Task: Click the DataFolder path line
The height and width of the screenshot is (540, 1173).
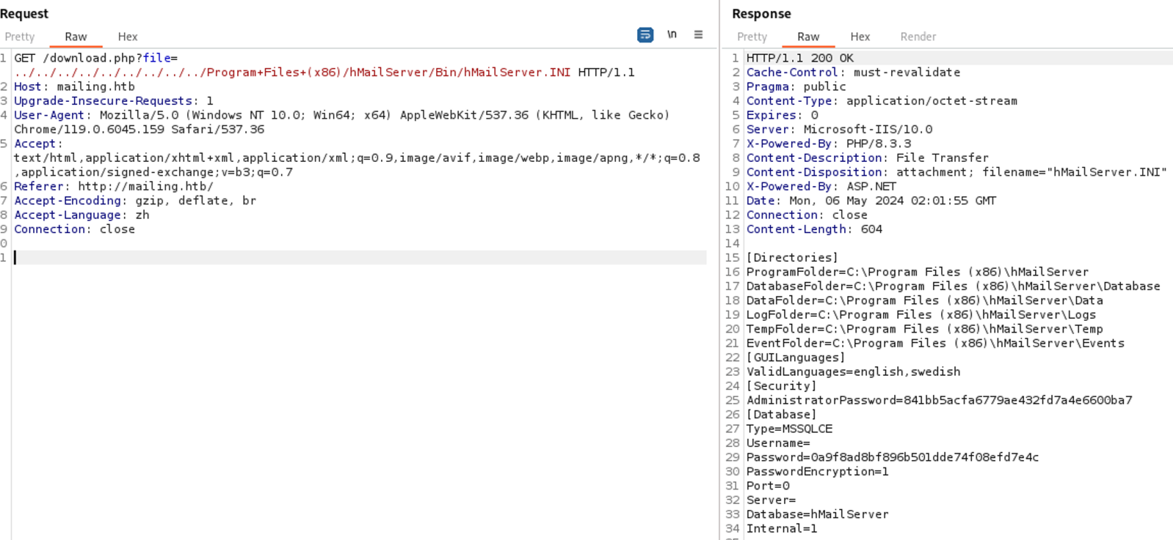Action: pos(925,300)
